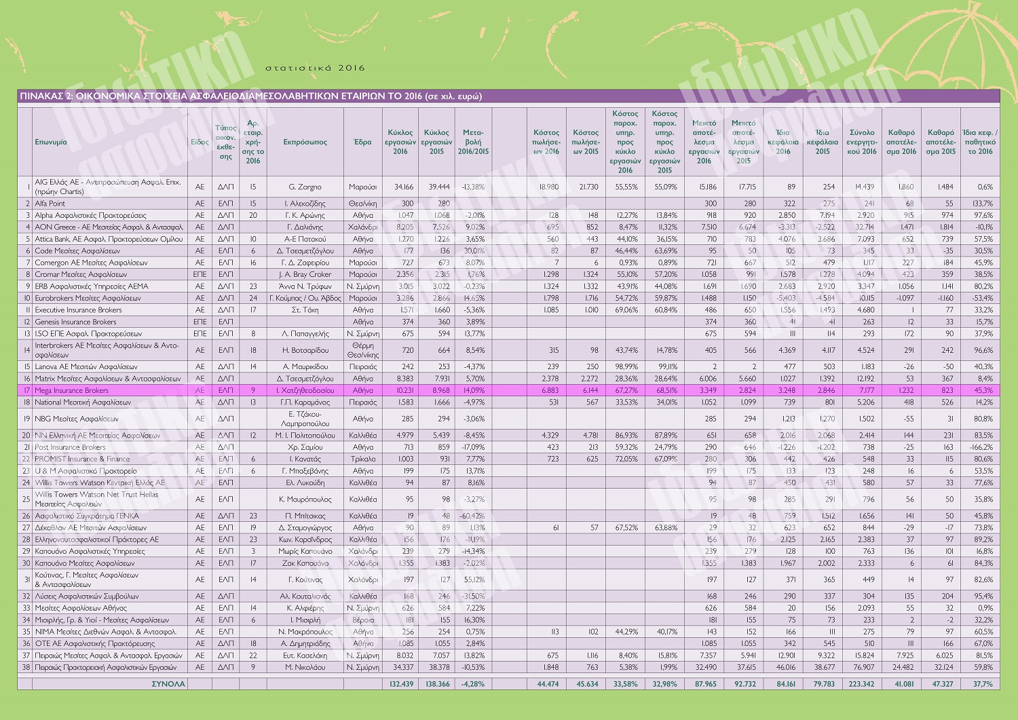Click the "Alfa Point" company name
Viewport: 1018px width, 720px height.
point(50,204)
